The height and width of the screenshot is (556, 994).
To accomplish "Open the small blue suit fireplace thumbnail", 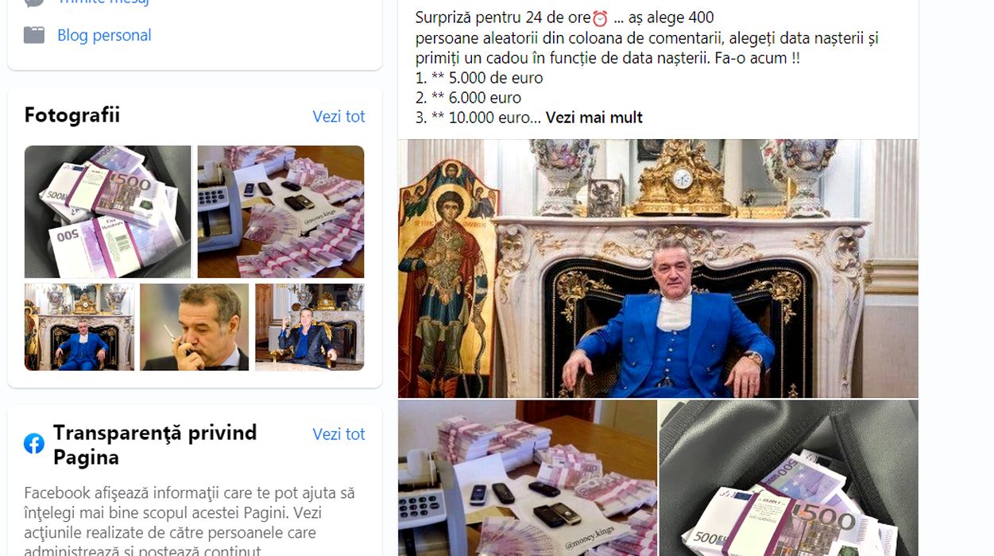I will click(79, 327).
